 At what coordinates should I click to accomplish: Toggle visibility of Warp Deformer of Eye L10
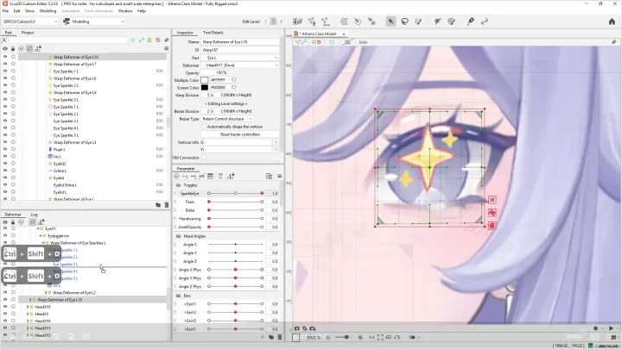tap(5, 57)
